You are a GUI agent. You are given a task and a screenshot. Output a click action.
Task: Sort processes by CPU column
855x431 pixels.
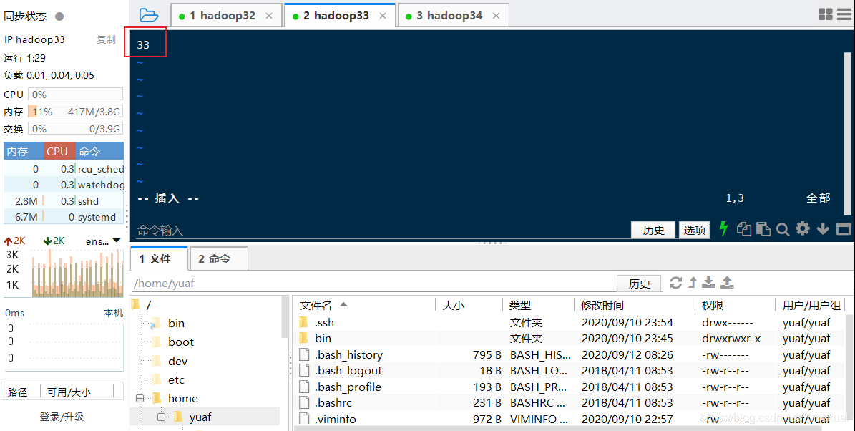pos(59,151)
